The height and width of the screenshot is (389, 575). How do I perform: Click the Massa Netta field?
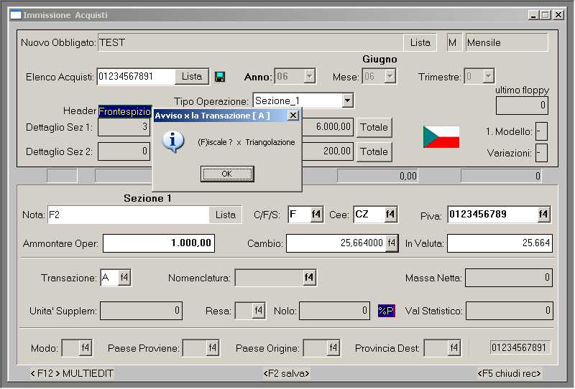(x=509, y=278)
